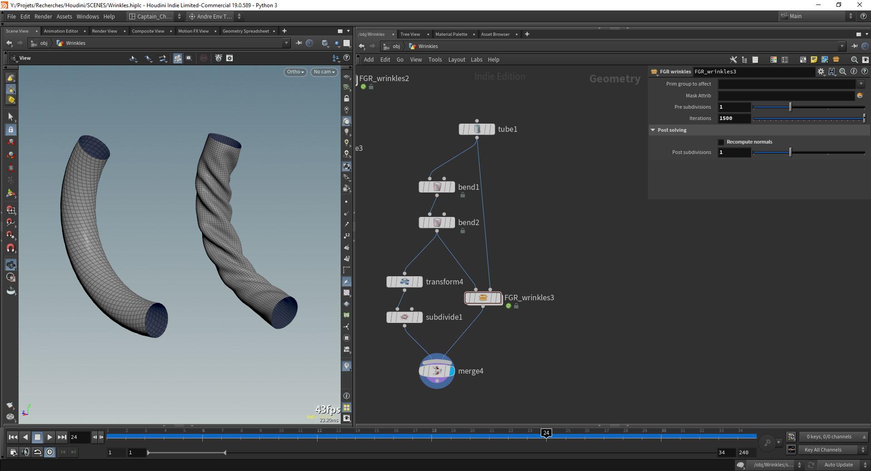Open network editor search magnifier icon
871x471 pixels.
[854, 60]
